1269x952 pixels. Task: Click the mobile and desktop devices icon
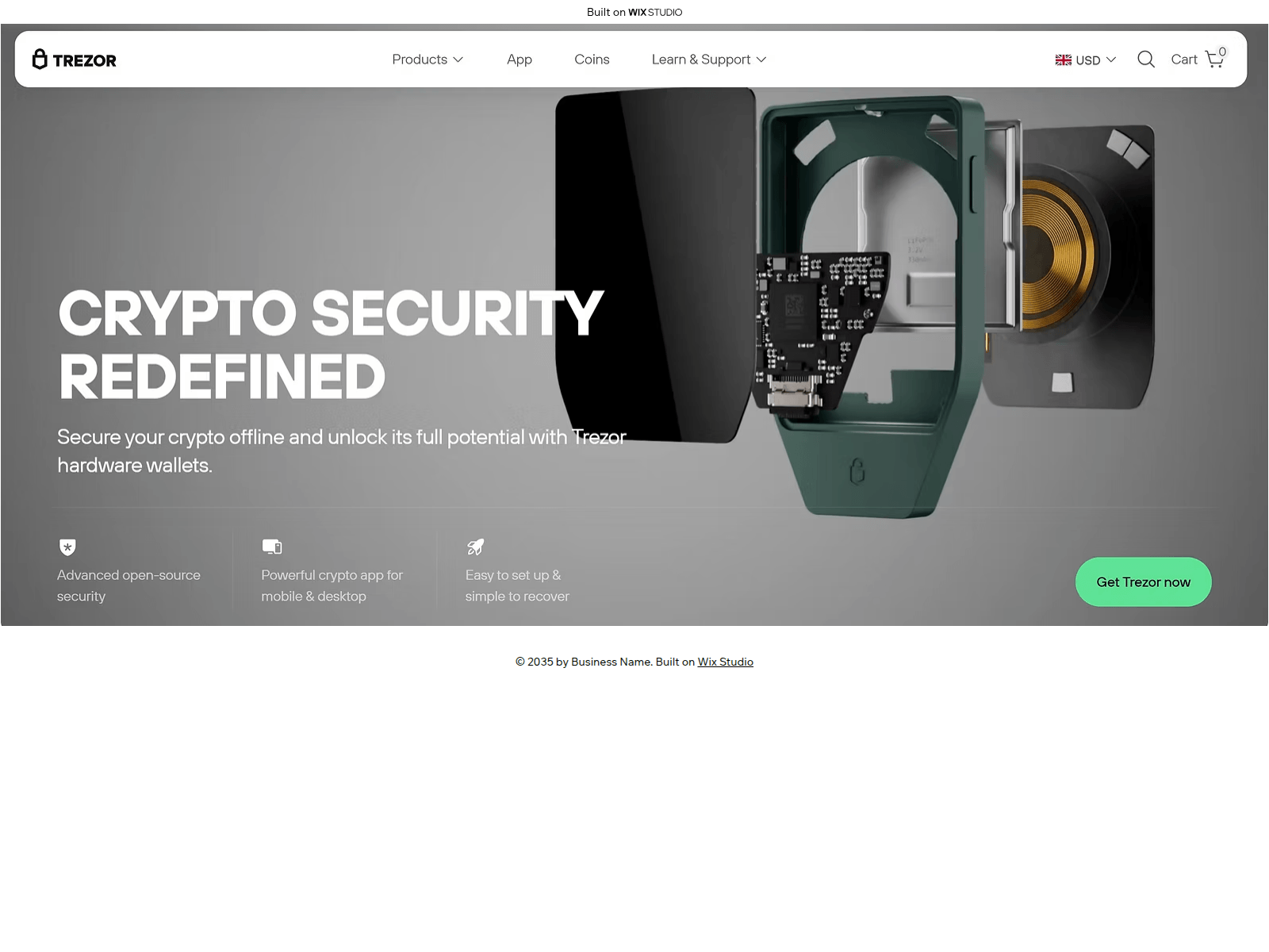point(272,547)
